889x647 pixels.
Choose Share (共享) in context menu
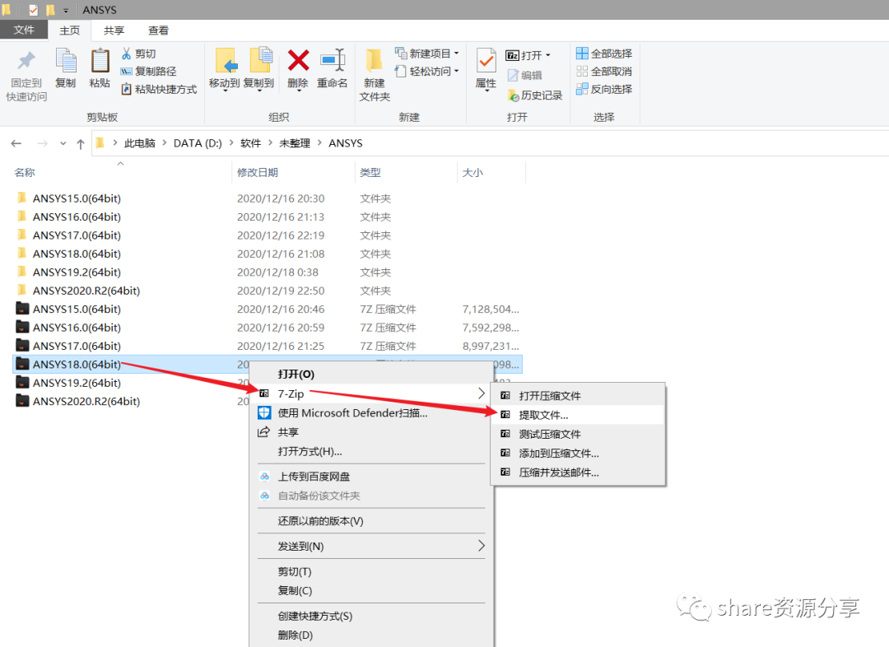click(371, 432)
